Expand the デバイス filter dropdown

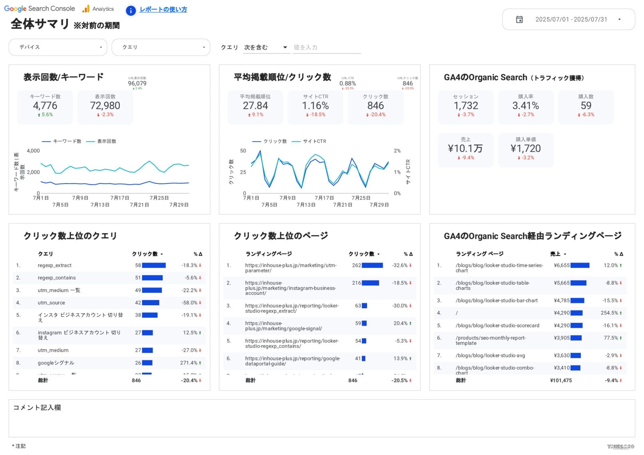coord(58,47)
